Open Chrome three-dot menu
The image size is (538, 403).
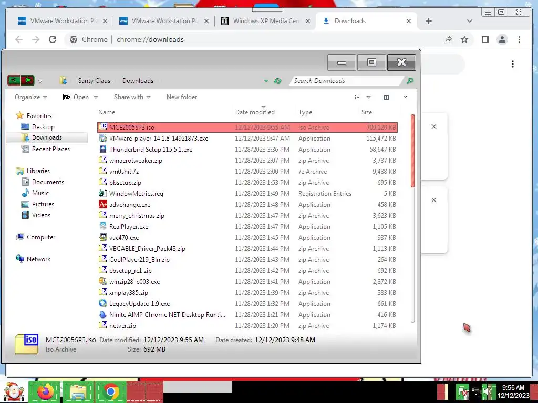coord(519,39)
